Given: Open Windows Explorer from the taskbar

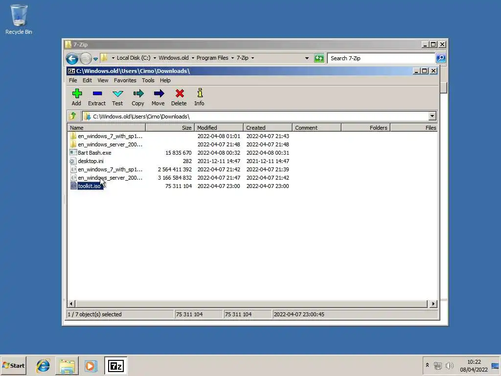Looking at the screenshot, I should pyautogui.click(x=67, y=366).
